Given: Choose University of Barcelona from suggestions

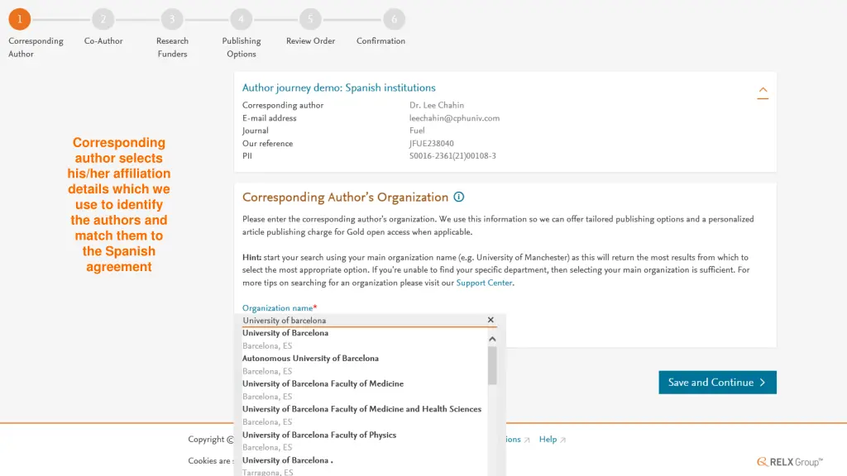Looking at the screenshot, I should [x=364, y=339].
